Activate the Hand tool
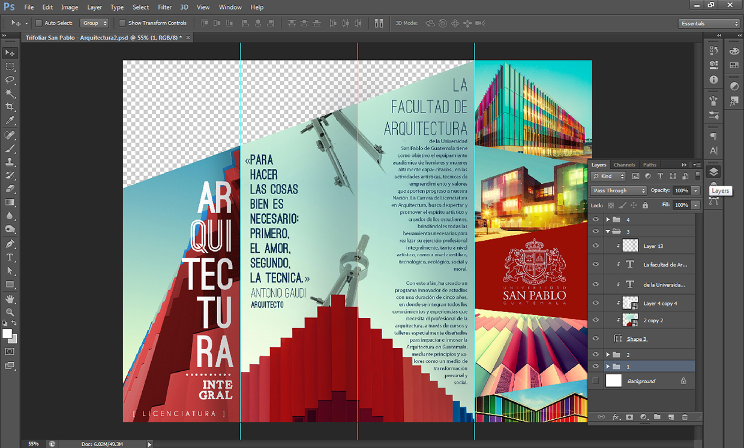Viewport: 744px width, 448px height. tap(10, 298)
